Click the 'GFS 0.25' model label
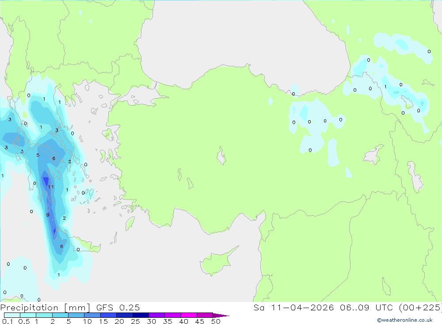 coord(118,308)
